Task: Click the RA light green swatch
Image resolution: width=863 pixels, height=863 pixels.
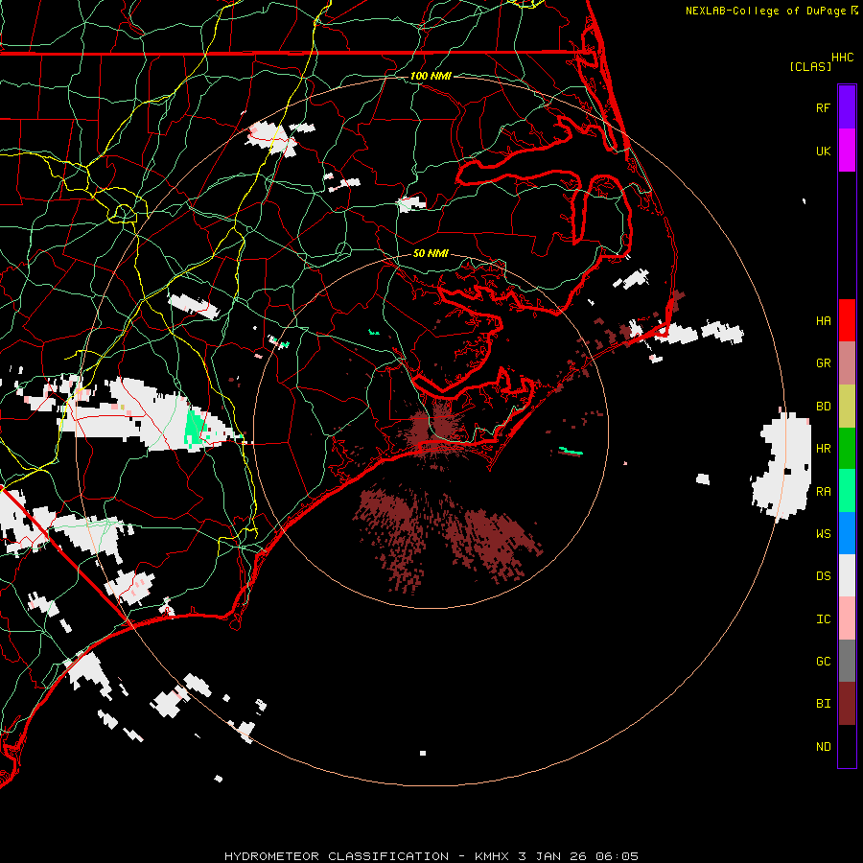Action: tap(847, 491)
